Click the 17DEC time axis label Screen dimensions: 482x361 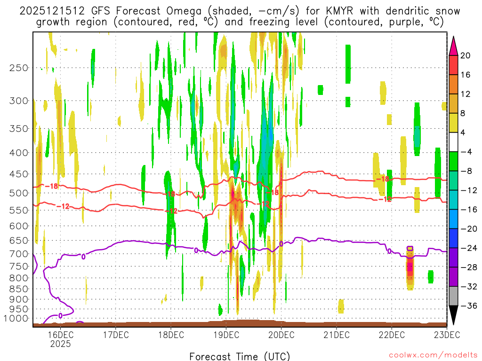click(x=116, y=335)
